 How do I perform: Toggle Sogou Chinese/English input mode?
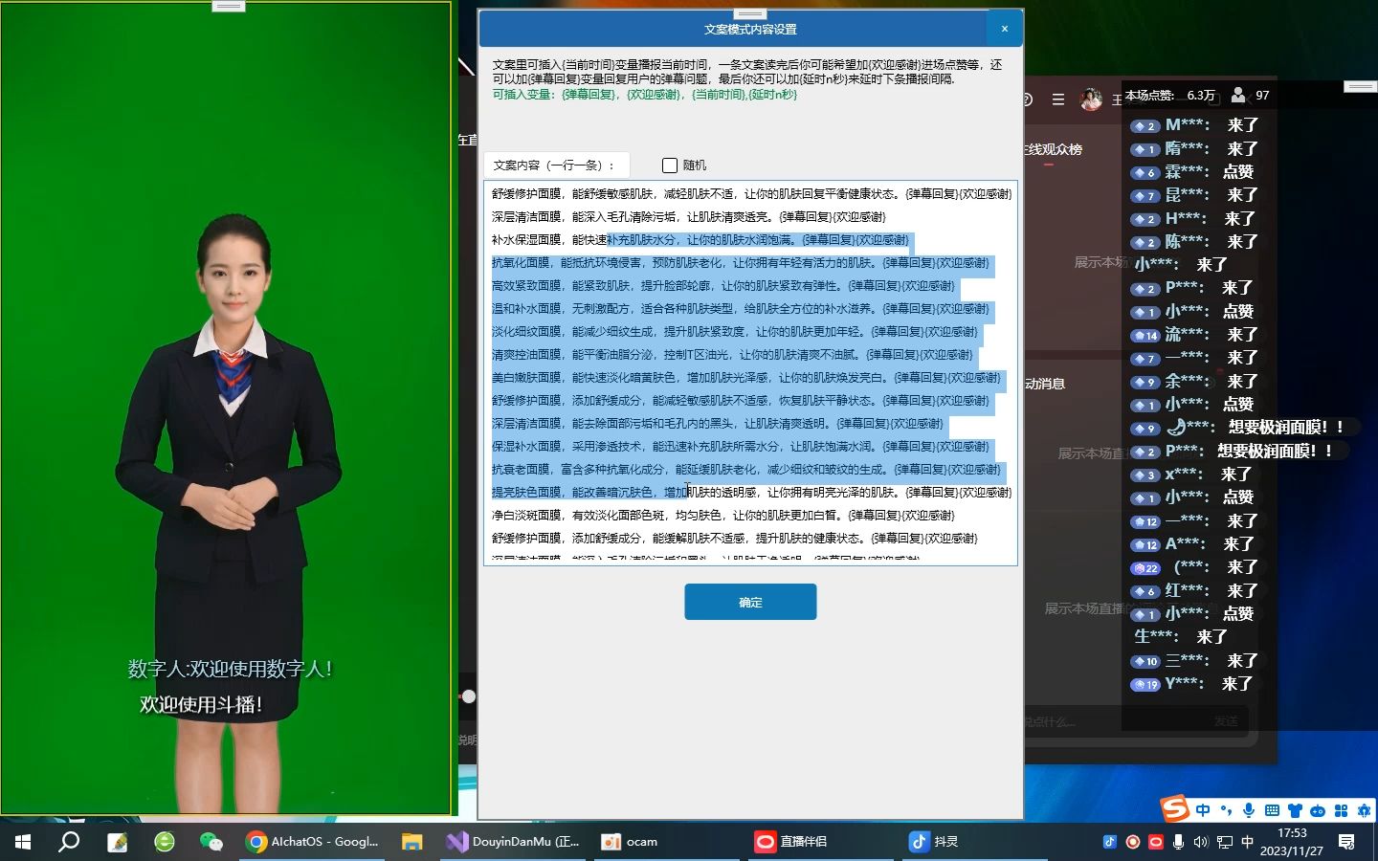coord(1203,811)
